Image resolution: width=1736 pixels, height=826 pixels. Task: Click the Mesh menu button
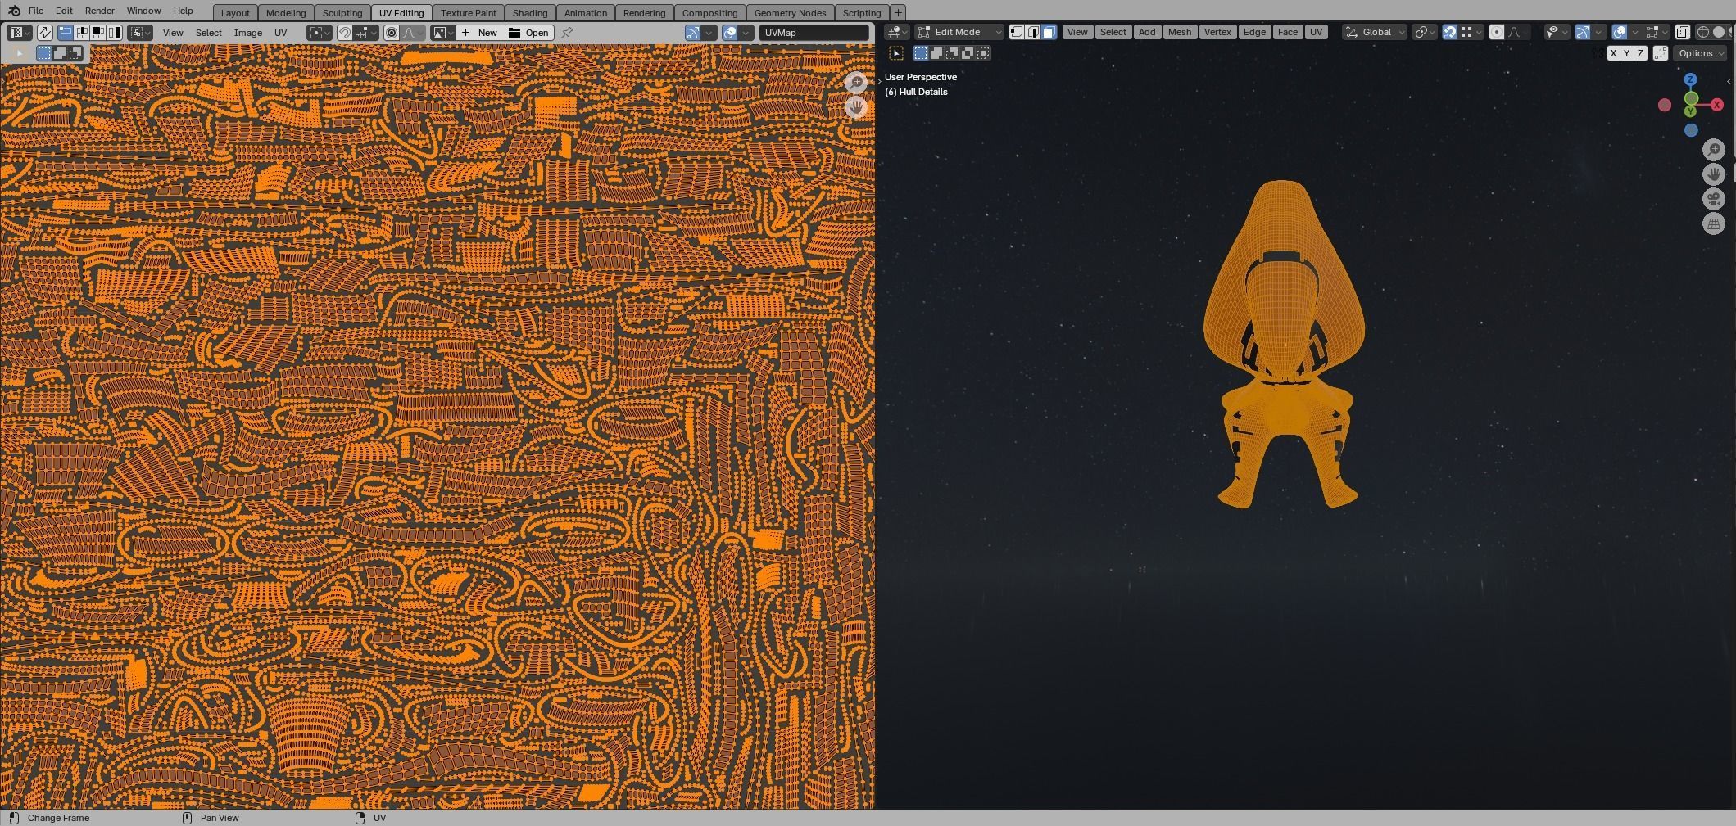click(x=1180, y=32)
